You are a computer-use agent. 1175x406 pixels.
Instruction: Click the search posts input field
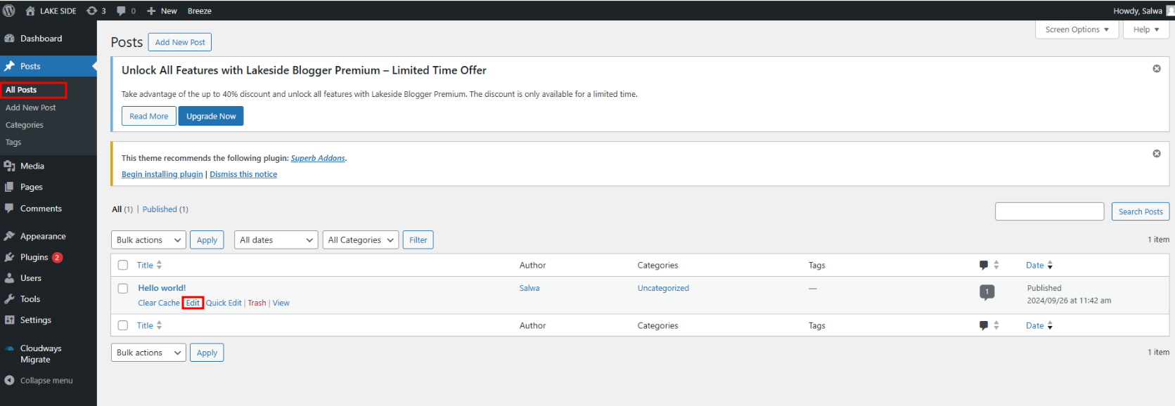[1049, 211]
